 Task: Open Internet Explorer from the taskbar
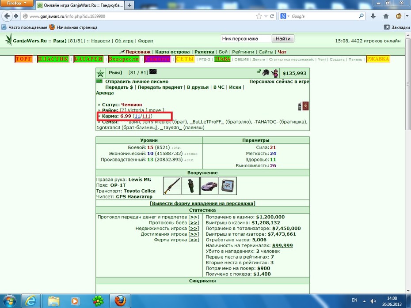coord(30,301)
